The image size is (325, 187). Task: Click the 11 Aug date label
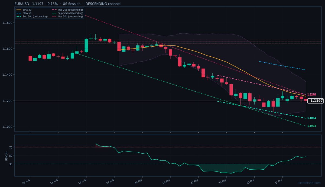coord(54,182)
